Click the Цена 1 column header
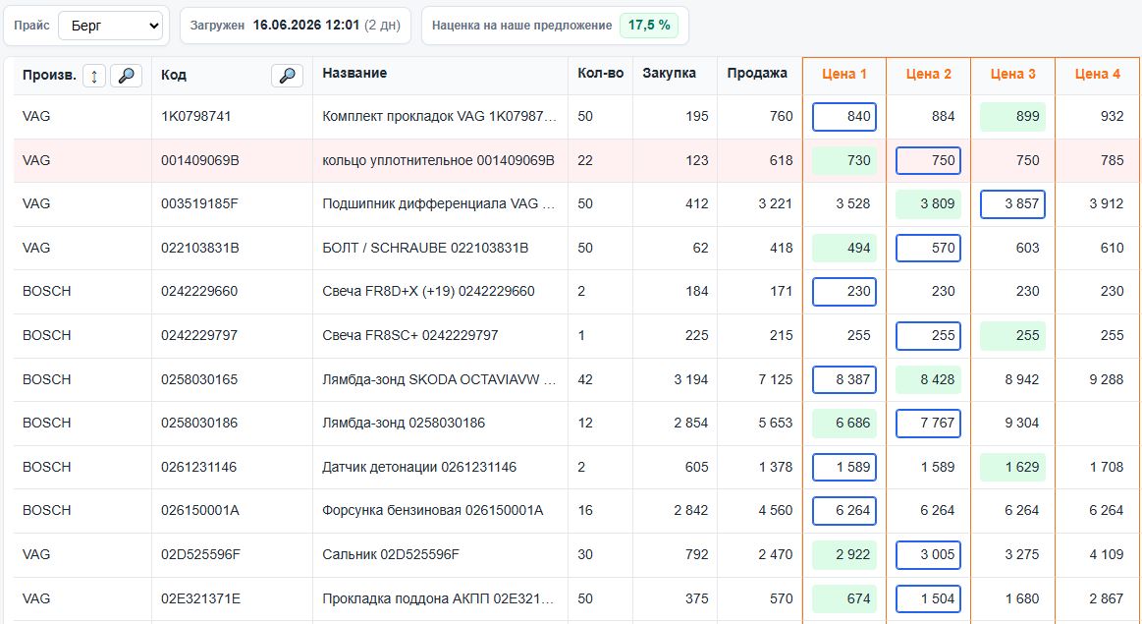 844,74
